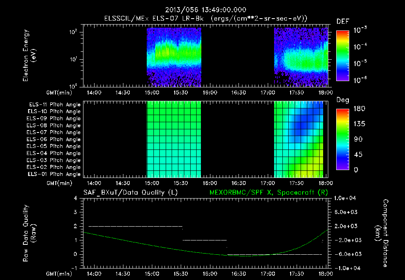Select the ELS-07 Pitch Angle label
The height and width of the screenshot is (280, 405).
click(53, 132)
